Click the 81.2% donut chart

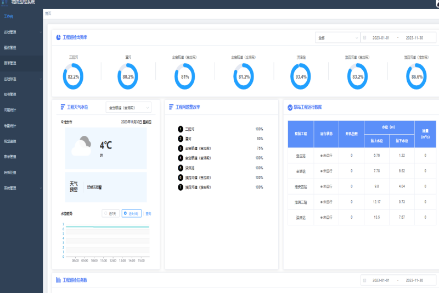pyautogui.click(x=244, y=76)
